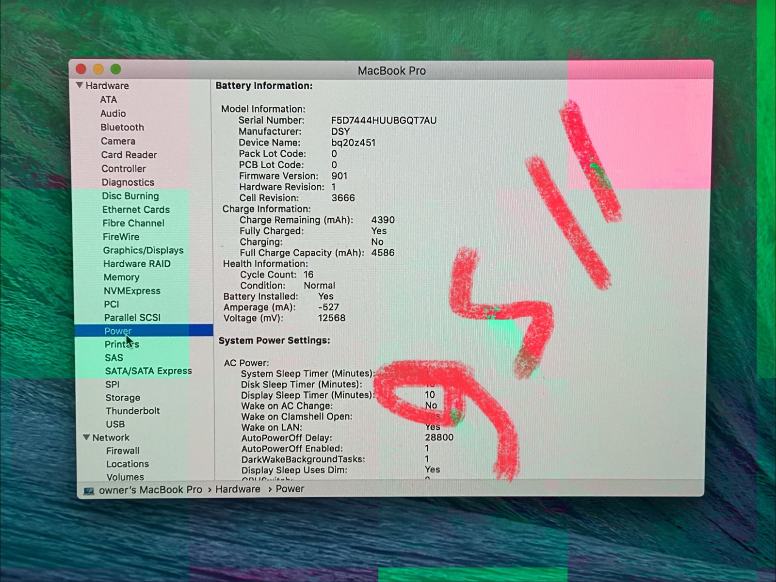This screenshot has width=776, height=582.
Task: Select SAS in the sidebar
Action: pyautogui.click(x=114, y=358)
